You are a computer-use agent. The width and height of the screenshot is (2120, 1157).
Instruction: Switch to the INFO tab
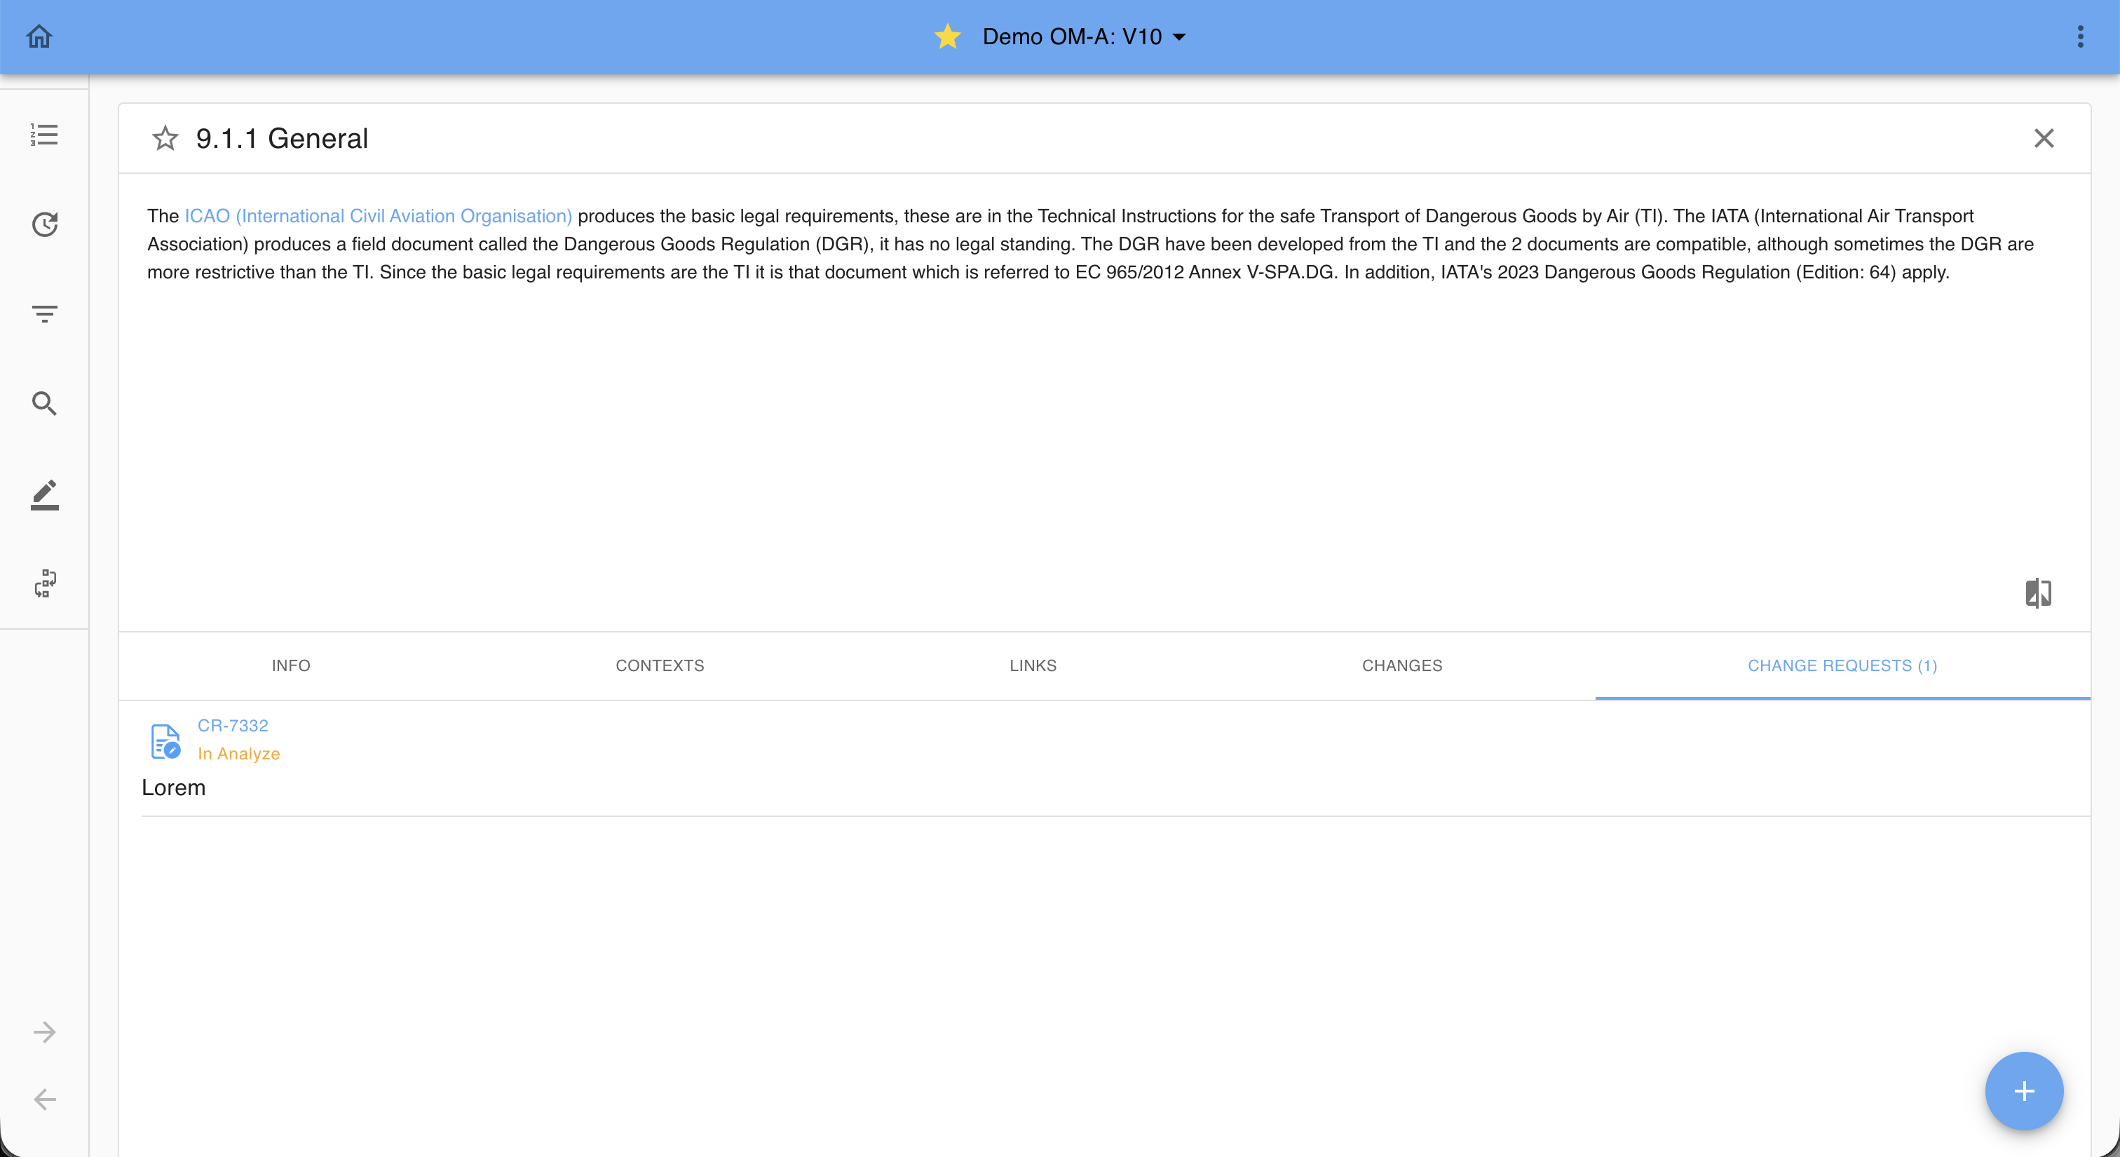pos(290,665)
